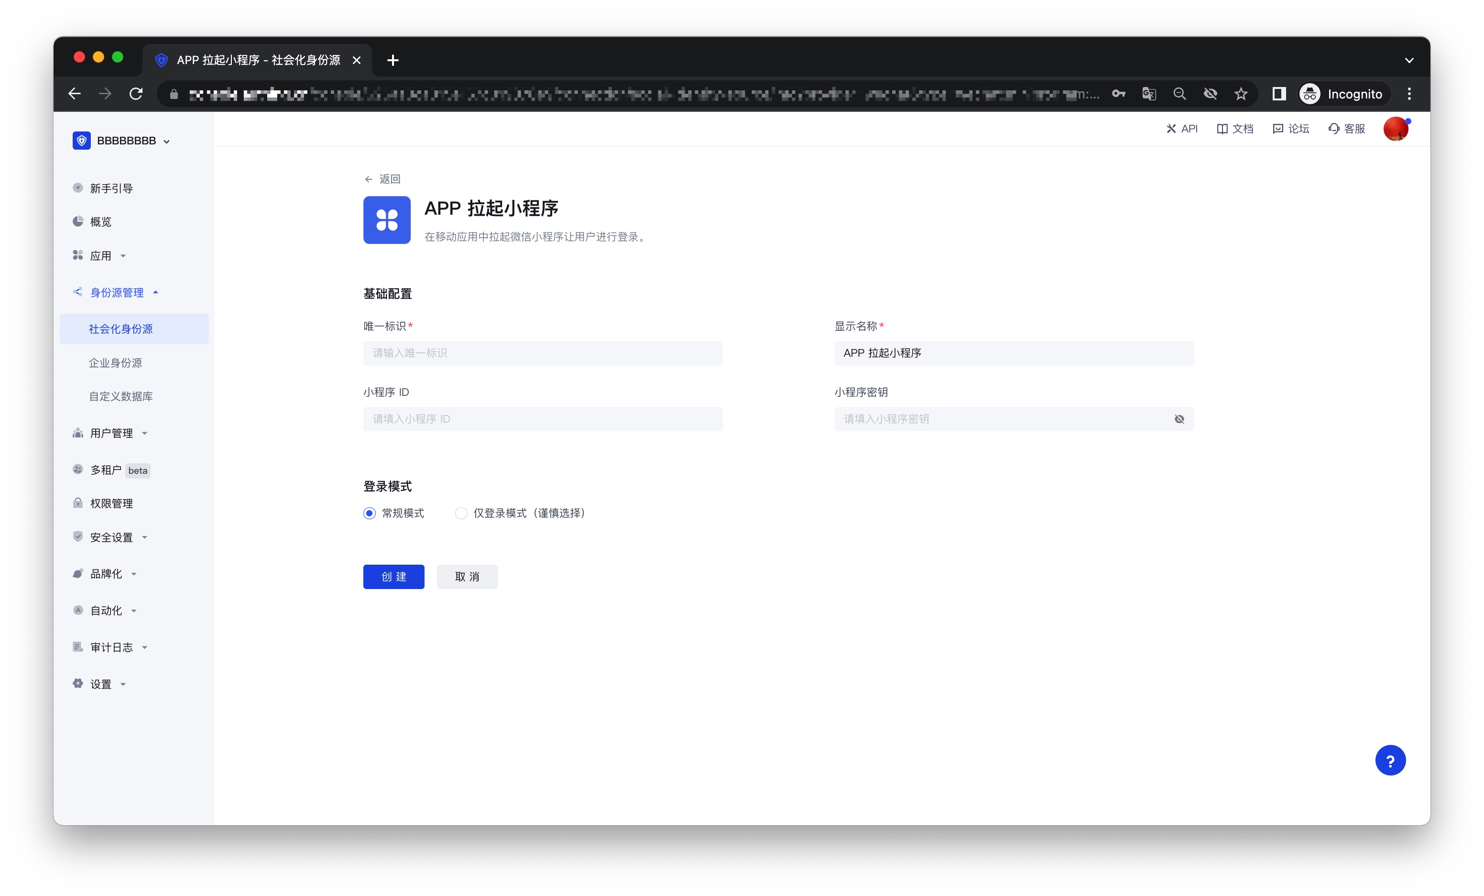Screen dimensions: 1484x896
Task: Bookmark page with the star icon
Action: tap(1241, 94)
